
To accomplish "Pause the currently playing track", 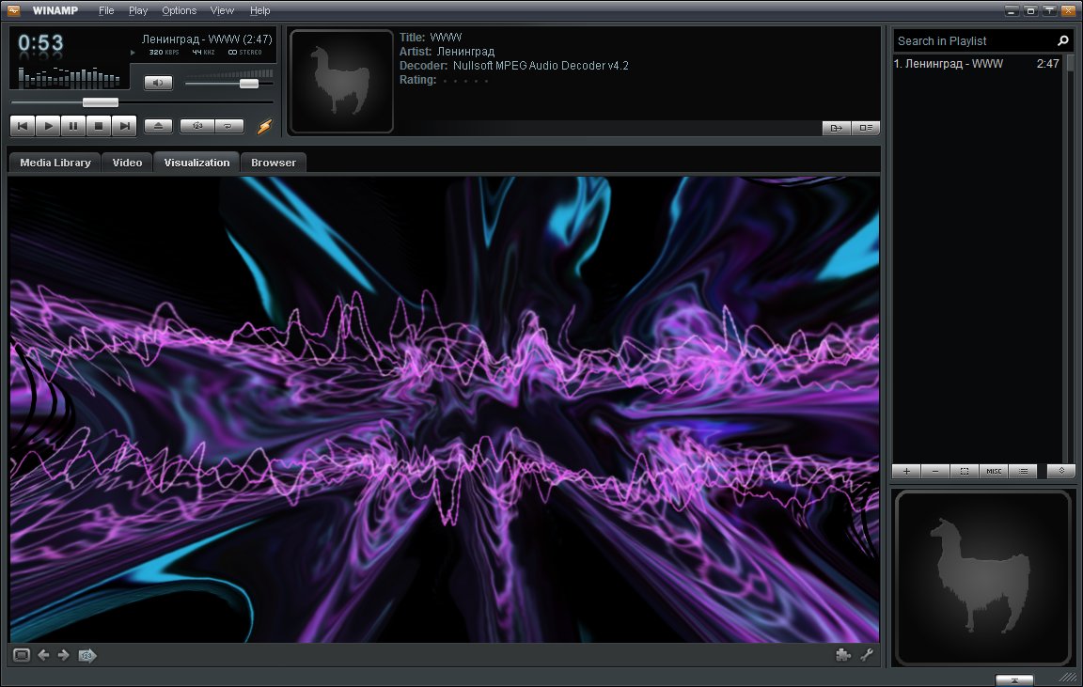I will pyautogui.click(x=73, y=126).
